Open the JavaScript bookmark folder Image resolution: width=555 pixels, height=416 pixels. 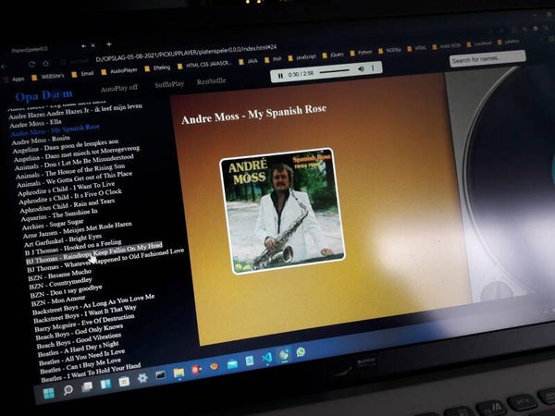[x=302, y=57]
